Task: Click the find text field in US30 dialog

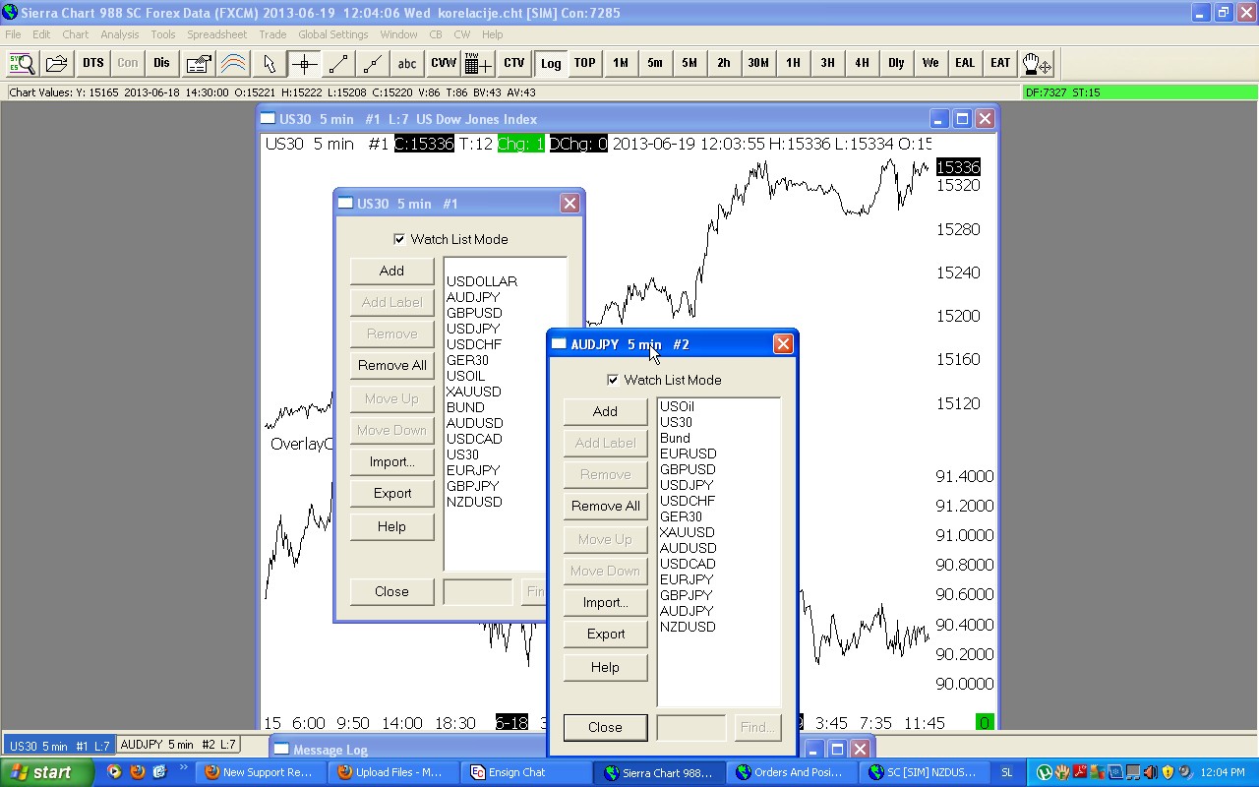Action: point(478,591)
